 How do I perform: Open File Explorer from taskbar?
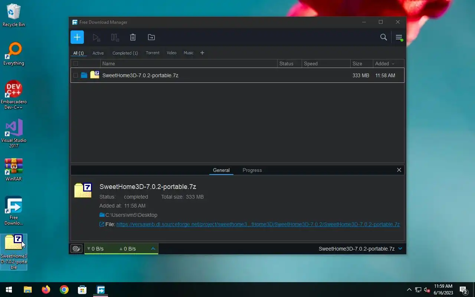pos(28,290)
